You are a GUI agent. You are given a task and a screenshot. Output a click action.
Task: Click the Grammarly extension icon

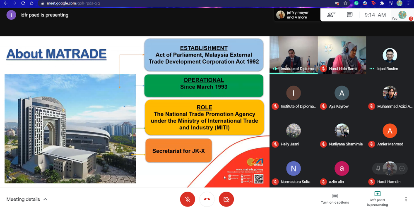tap(356, 3)
